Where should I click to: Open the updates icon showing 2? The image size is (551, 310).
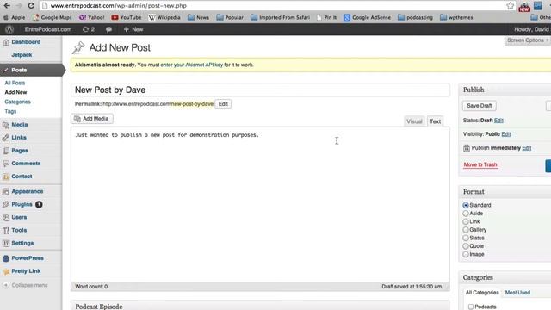click(88, 29)
